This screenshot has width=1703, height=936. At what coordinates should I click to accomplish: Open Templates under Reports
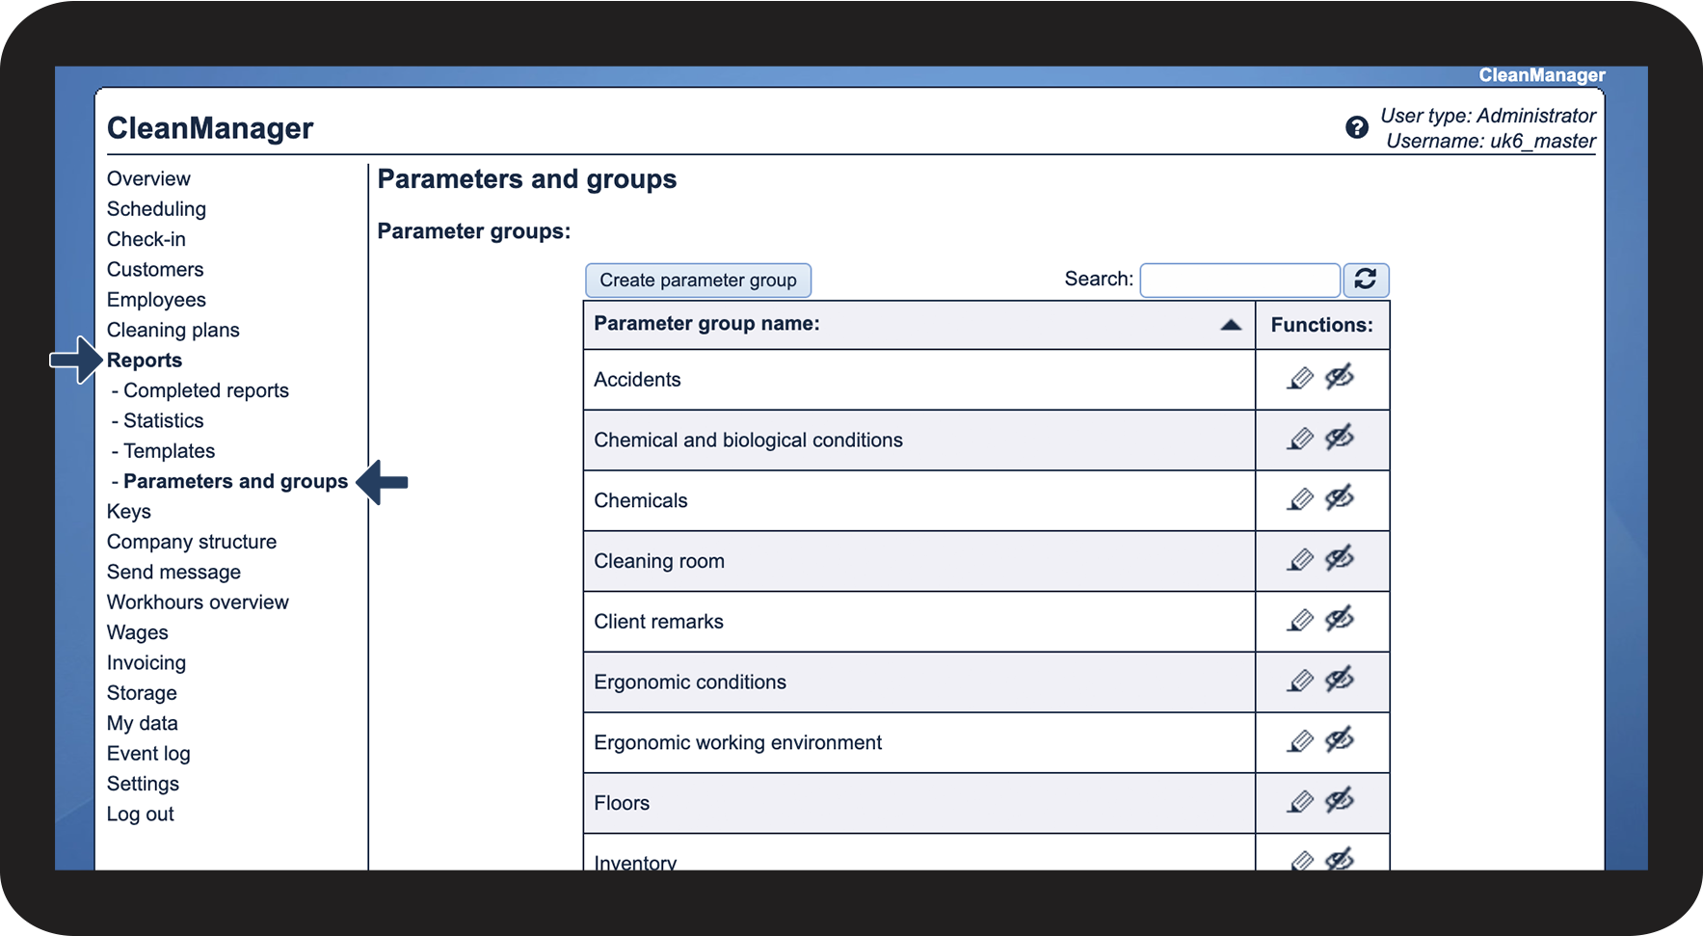click(169, 451)
